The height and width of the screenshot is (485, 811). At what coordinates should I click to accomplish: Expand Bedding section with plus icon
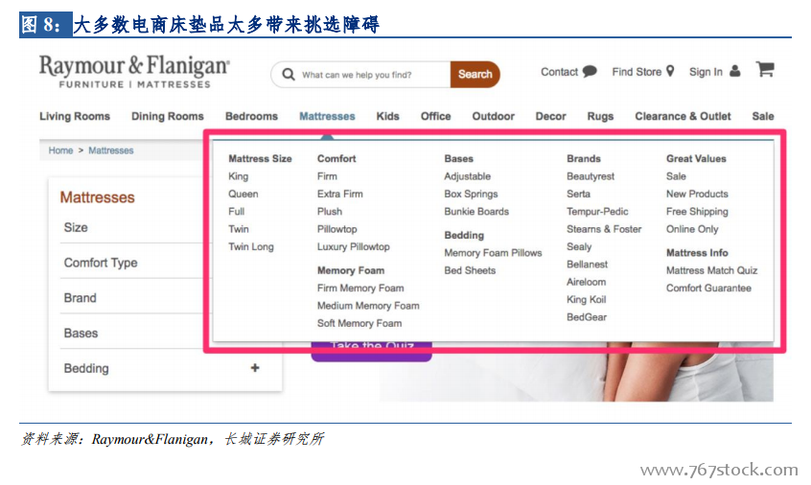click(x=254, y=368)
